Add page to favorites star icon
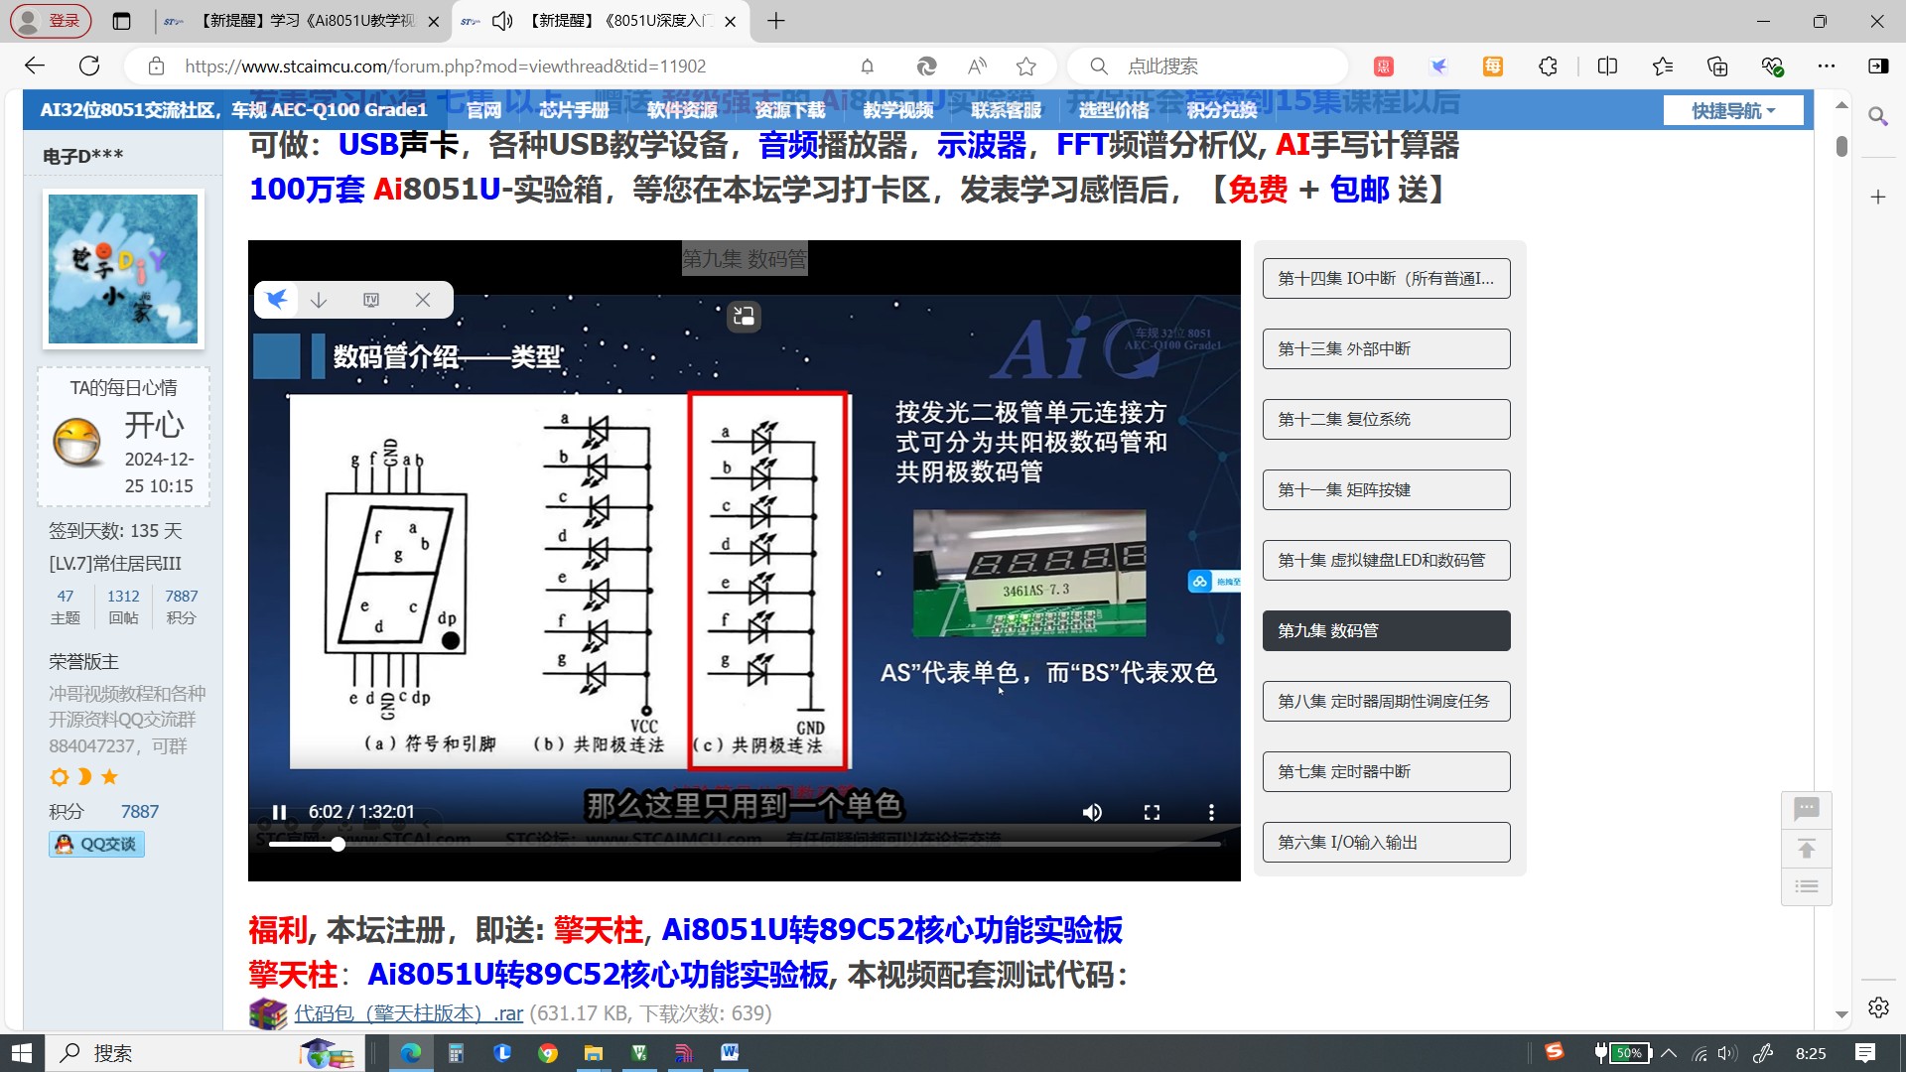Screen dimensions: 1906x1072 pyautogui.click(x=1026, y=67)
